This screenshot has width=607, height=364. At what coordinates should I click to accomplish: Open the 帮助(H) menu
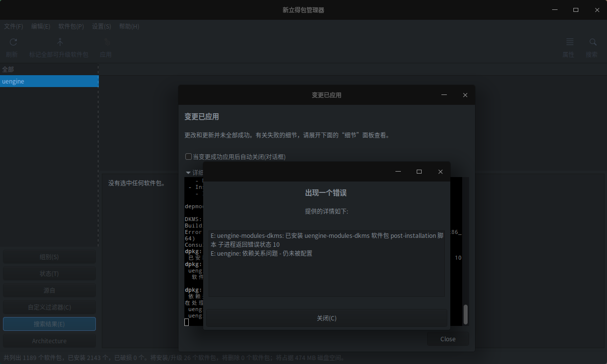coord(129,26)
